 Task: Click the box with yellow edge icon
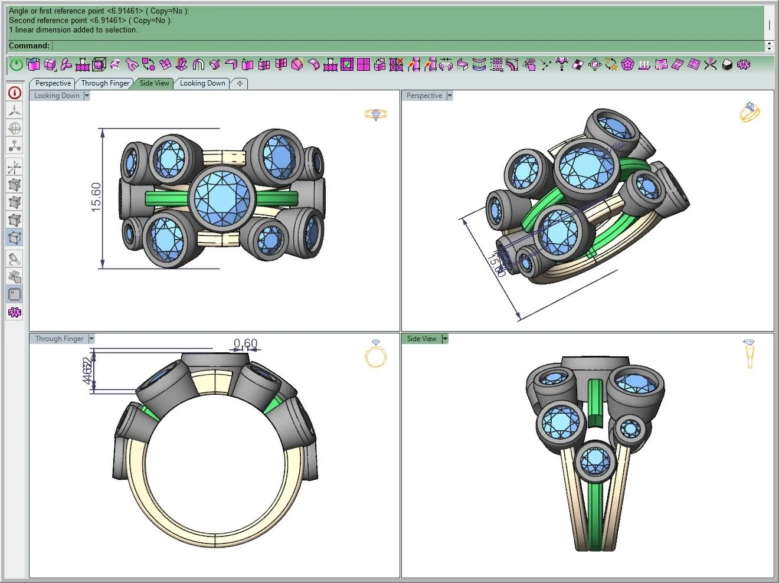297,64
